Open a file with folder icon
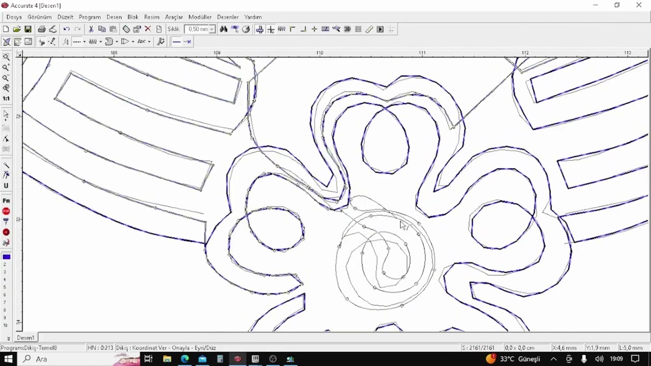 (17, 29)
